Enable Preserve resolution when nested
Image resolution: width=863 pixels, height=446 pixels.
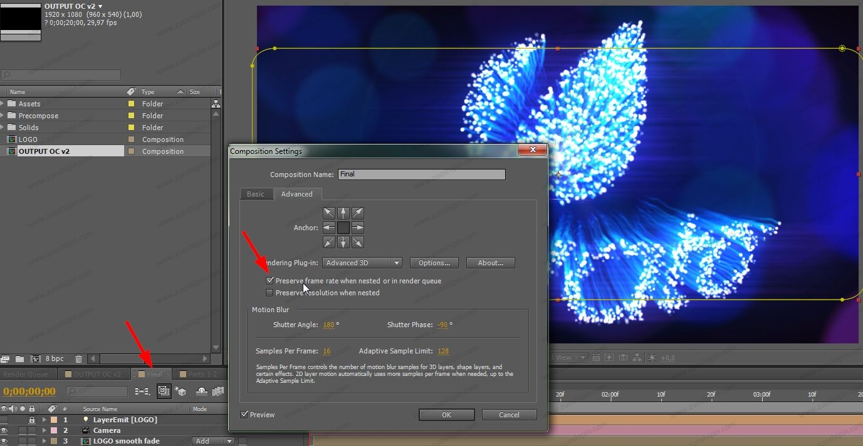point(269,293)
